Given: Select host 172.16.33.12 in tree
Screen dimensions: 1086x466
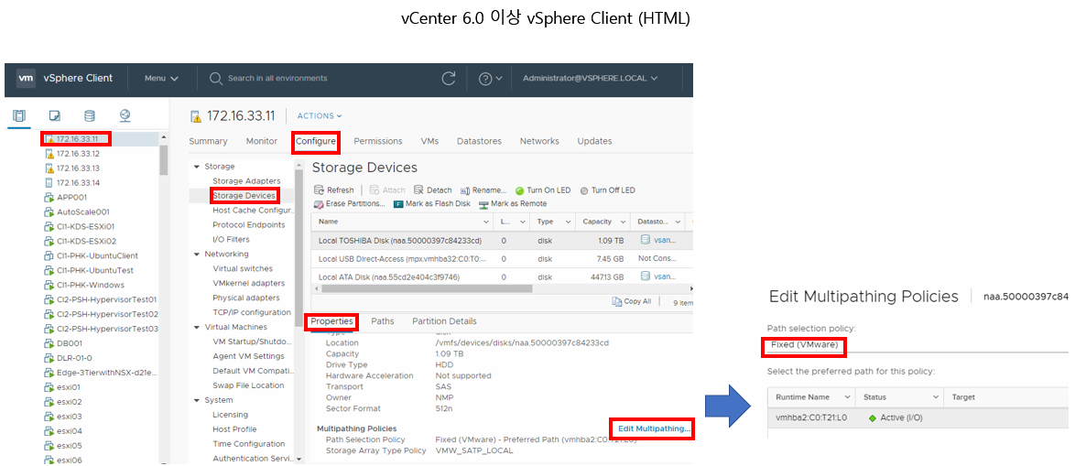Looking at the screenshot, I should [x=72, y=154].
